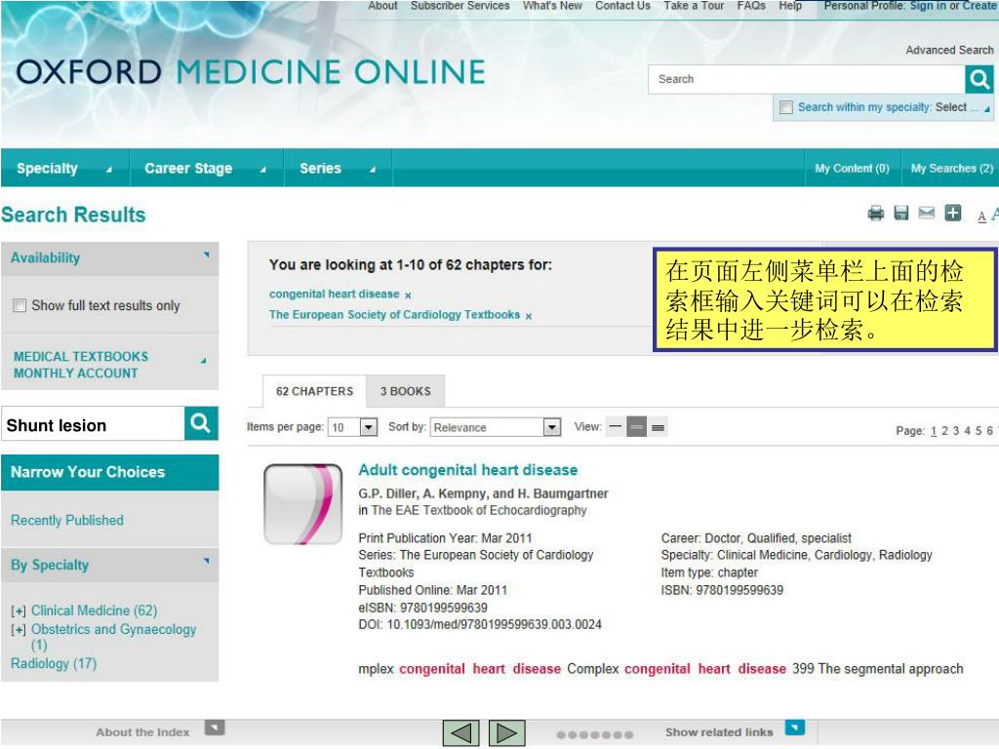Open Sort by Relevance dropdown
999x749 pixels.
pyautogui.click(x=552, y=427)
